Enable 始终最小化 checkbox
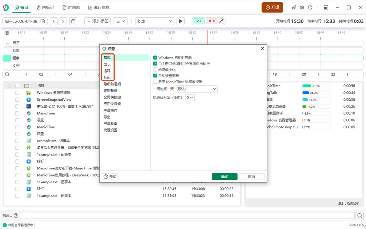This screenshot has width=366, height=229. point(155,70)
